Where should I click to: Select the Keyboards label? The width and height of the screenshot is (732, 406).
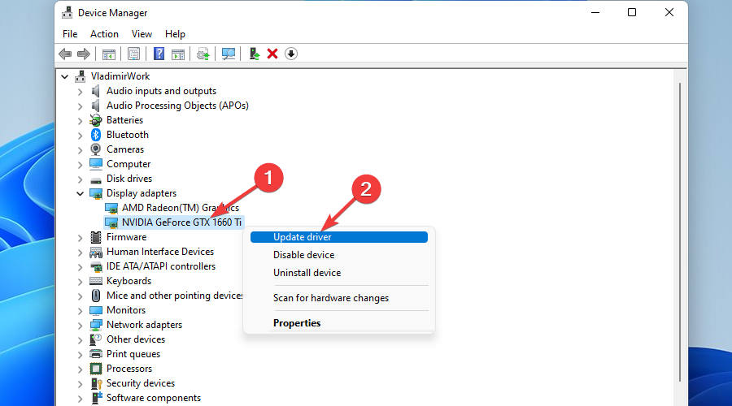[129, 281]
